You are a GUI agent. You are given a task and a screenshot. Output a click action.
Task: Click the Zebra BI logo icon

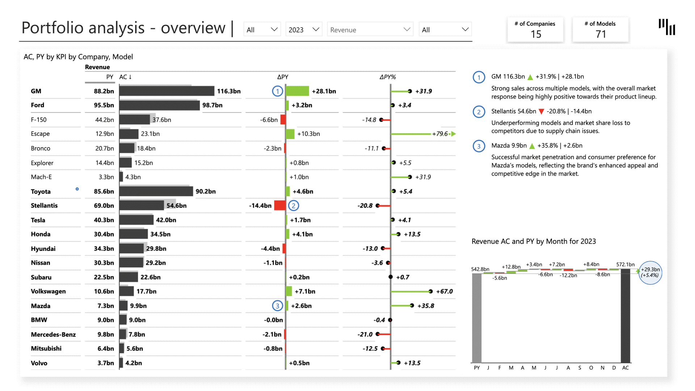(667, 27)
